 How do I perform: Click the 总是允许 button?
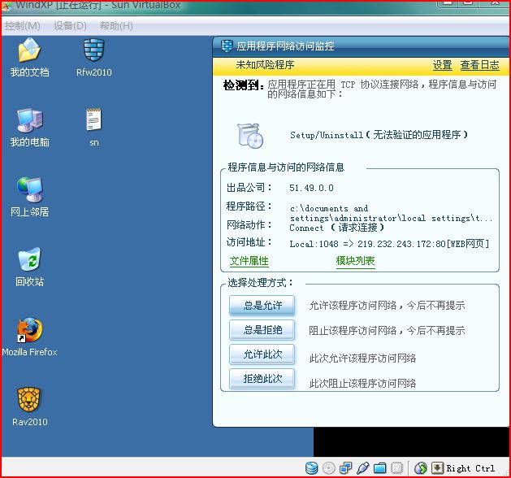262,306
